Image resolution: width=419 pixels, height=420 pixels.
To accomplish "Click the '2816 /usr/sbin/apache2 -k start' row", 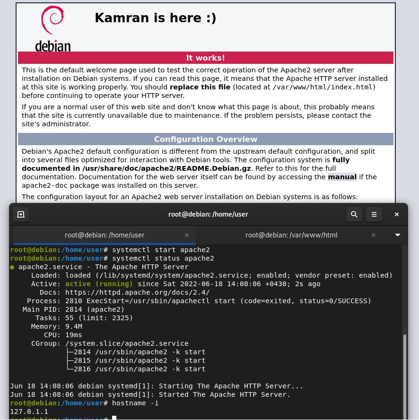I will (x=140, y=369).
